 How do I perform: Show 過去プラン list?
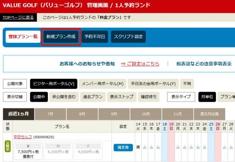[93, 97]
